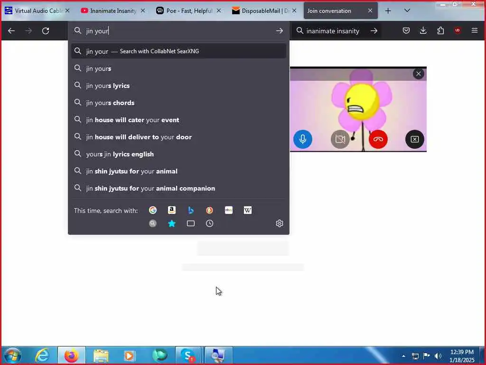This screenshot has width=486, height=365.
Task: Close the video preview with X
Action: coord(419,74)
